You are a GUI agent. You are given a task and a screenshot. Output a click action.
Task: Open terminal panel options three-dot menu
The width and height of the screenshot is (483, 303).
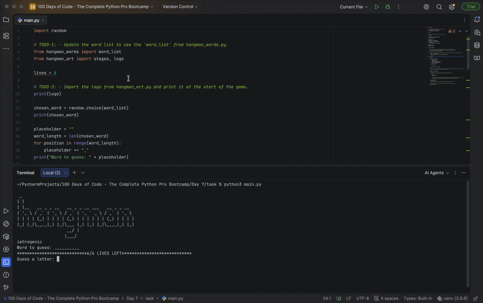(455, 173)
